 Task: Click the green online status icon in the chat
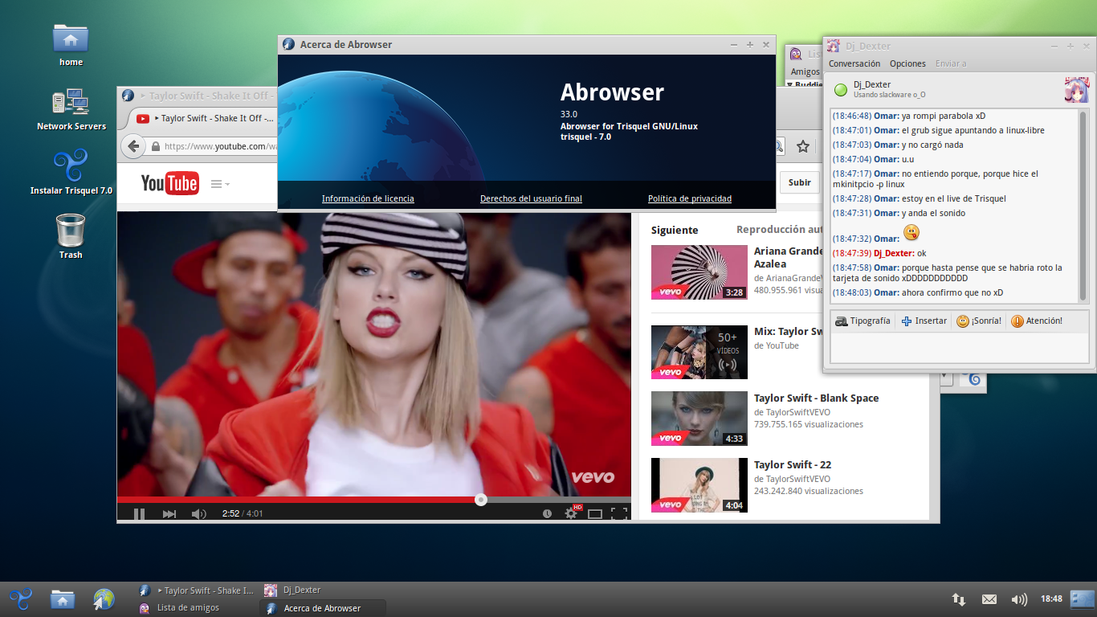tap(841, 89)
